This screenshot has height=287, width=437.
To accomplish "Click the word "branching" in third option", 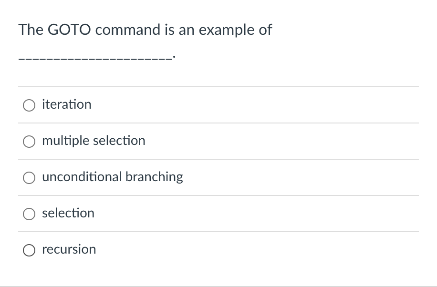I will (154, 177).
